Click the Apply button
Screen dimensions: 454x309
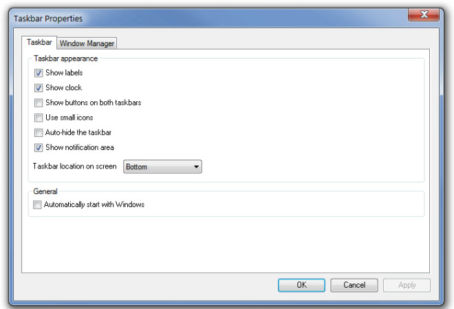pyautogui.click(x=407, y=285)
